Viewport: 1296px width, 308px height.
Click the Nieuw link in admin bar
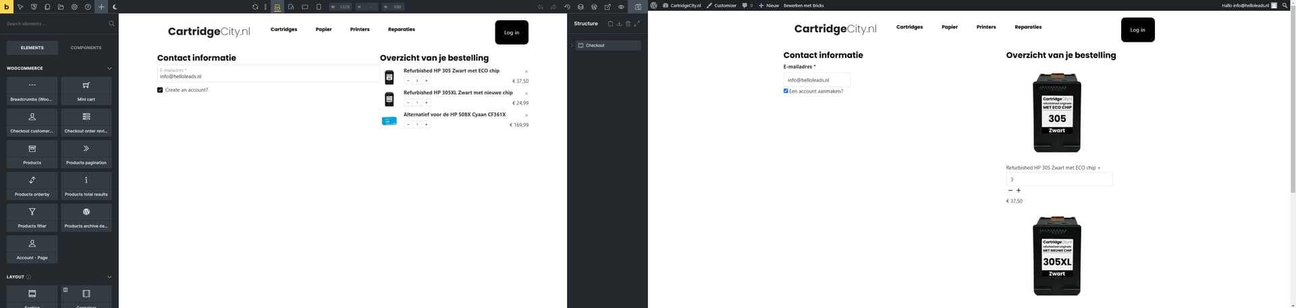769,5
